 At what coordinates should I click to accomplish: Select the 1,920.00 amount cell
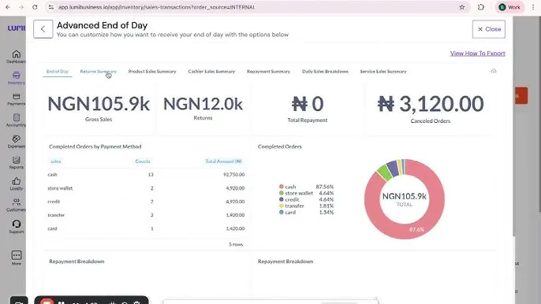coord(235,215)
